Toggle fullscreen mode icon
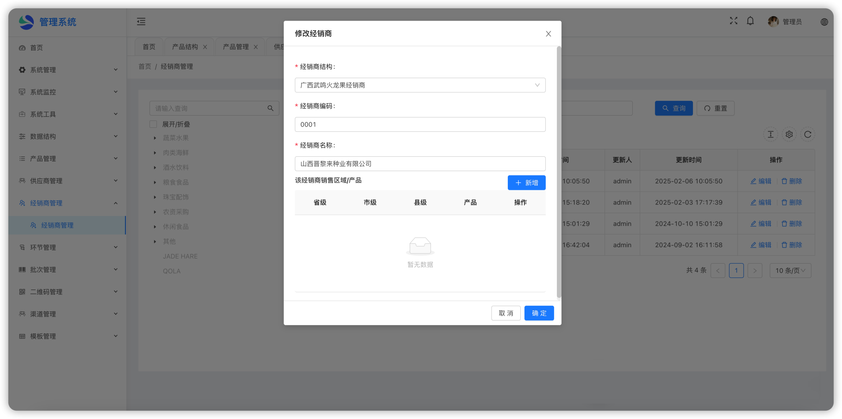 click(x=733, y=21)
